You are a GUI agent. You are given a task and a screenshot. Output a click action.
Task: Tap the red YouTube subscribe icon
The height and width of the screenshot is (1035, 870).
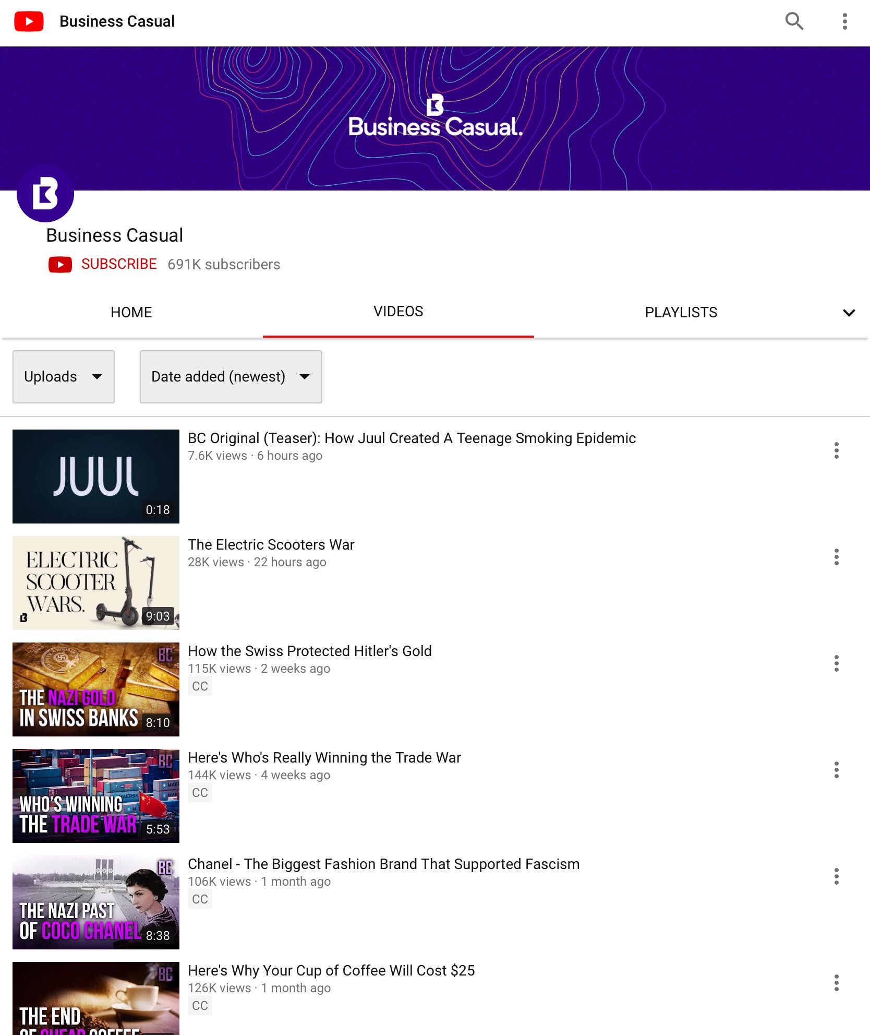click(60, 265)
